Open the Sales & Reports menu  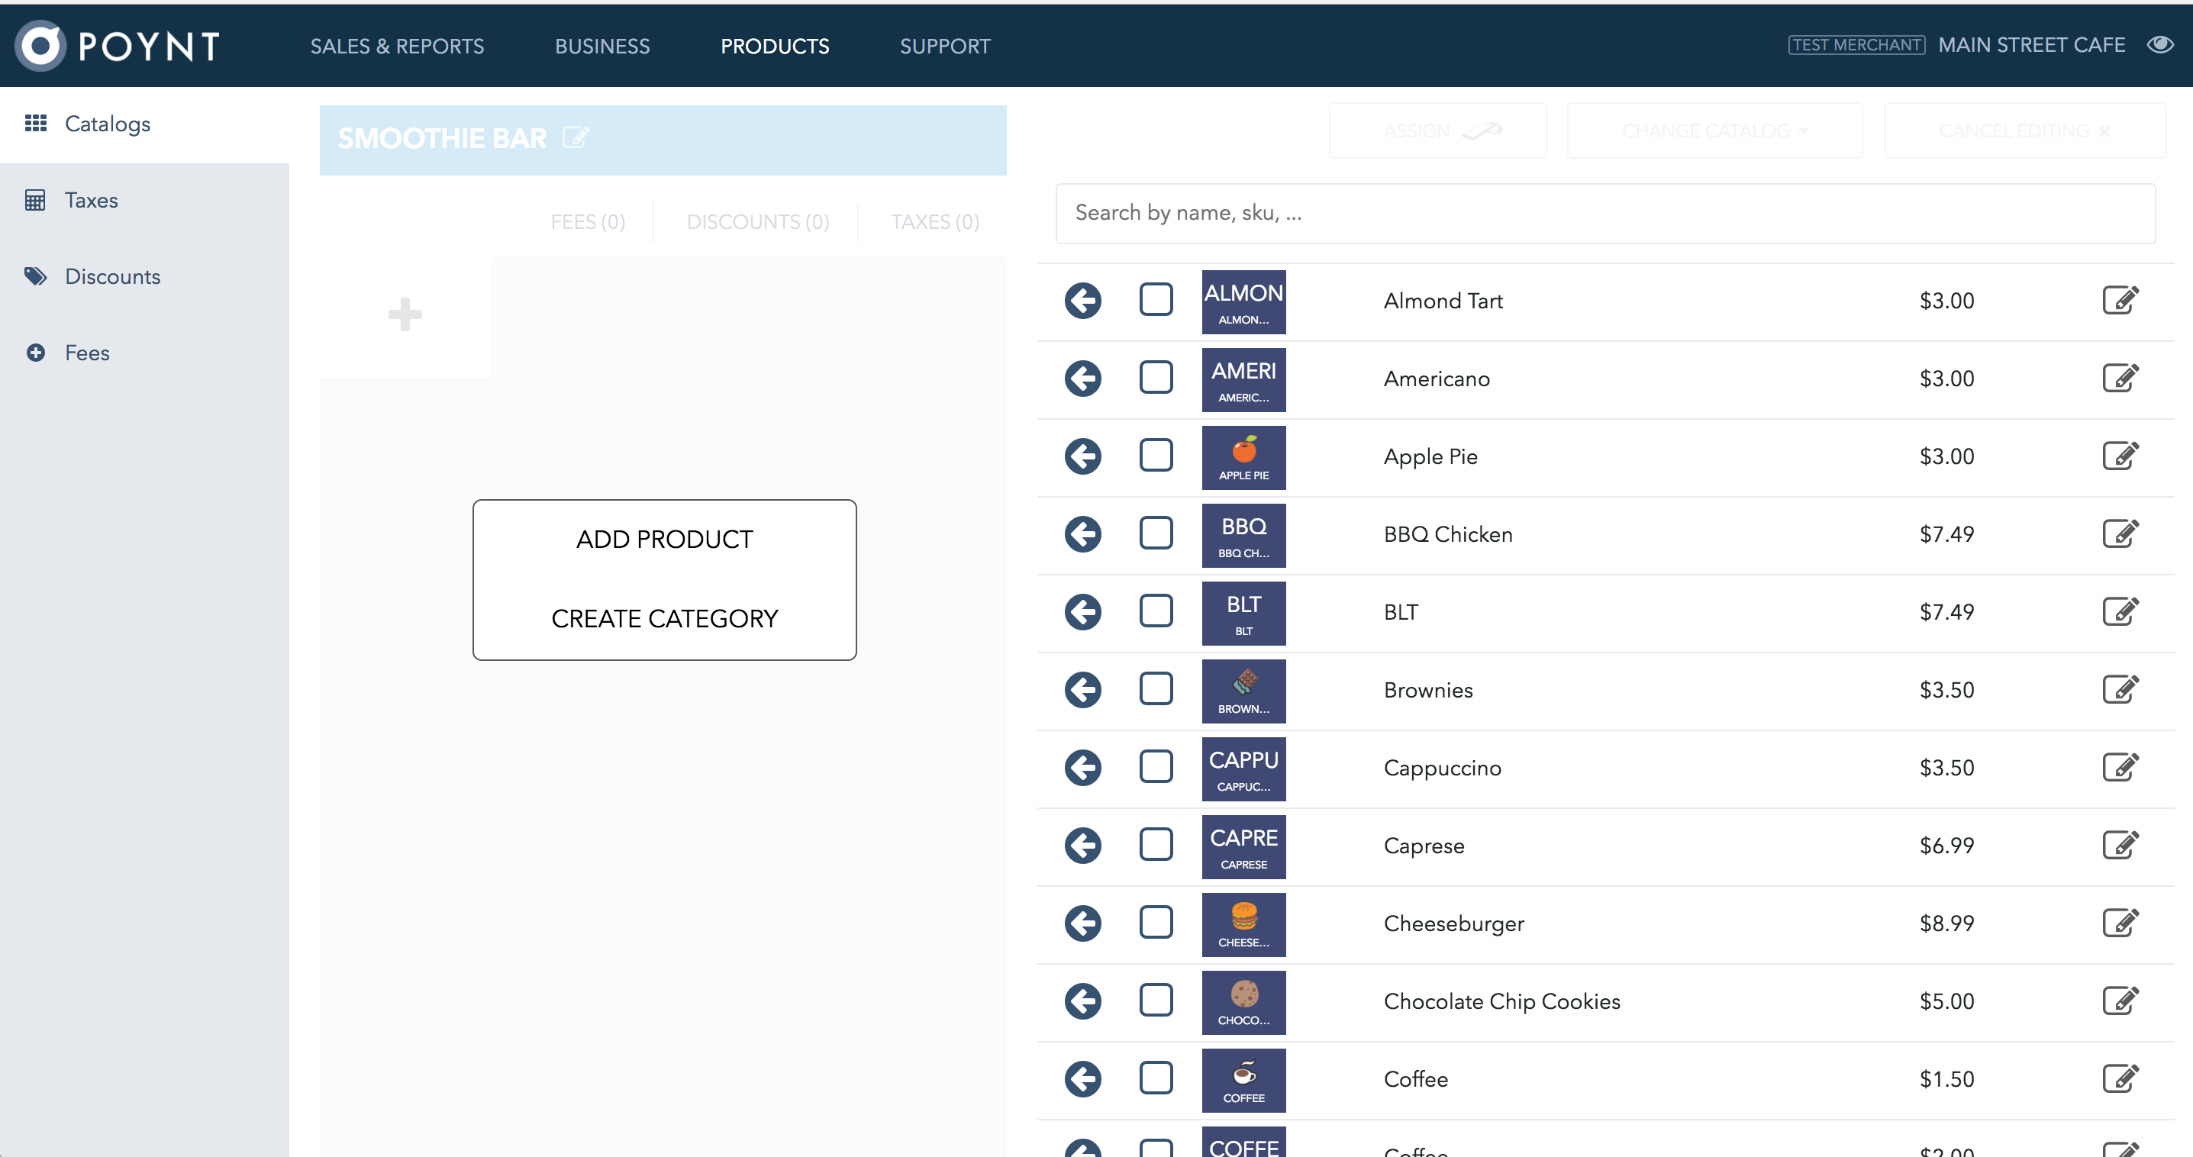[397, 46]
